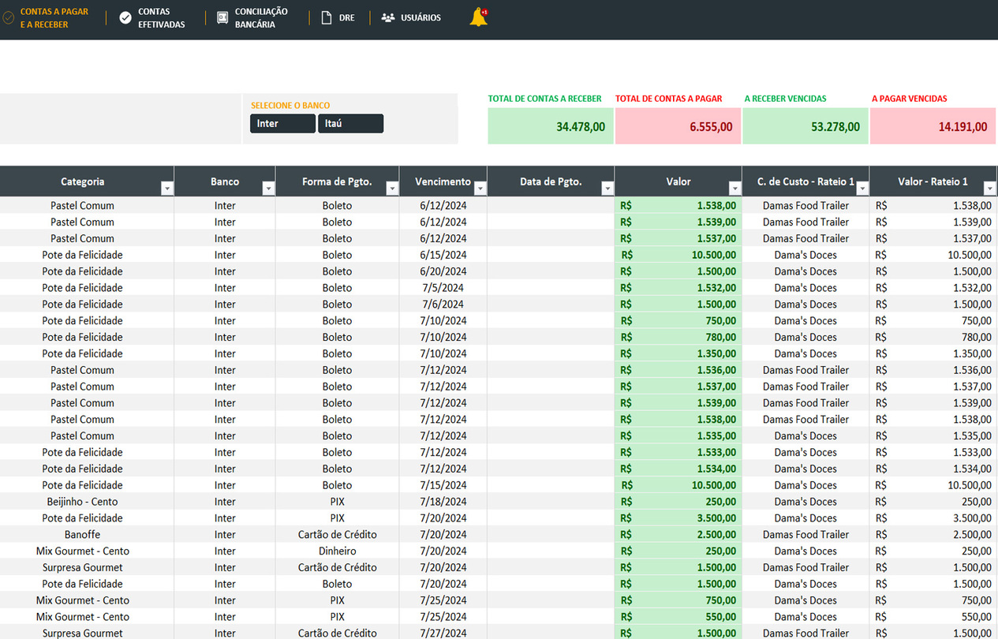
Task: Click total de contas a receber 34.478,00
Action: pos(550,126)
